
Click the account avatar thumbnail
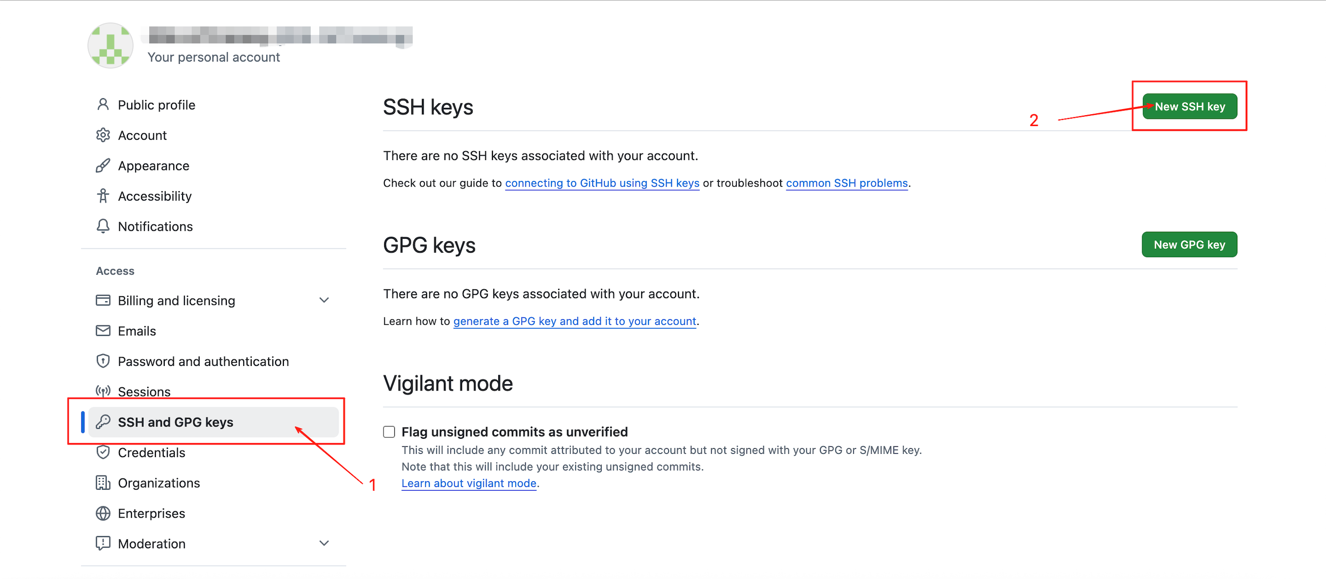pyautogui.click(x=110, y=45)
